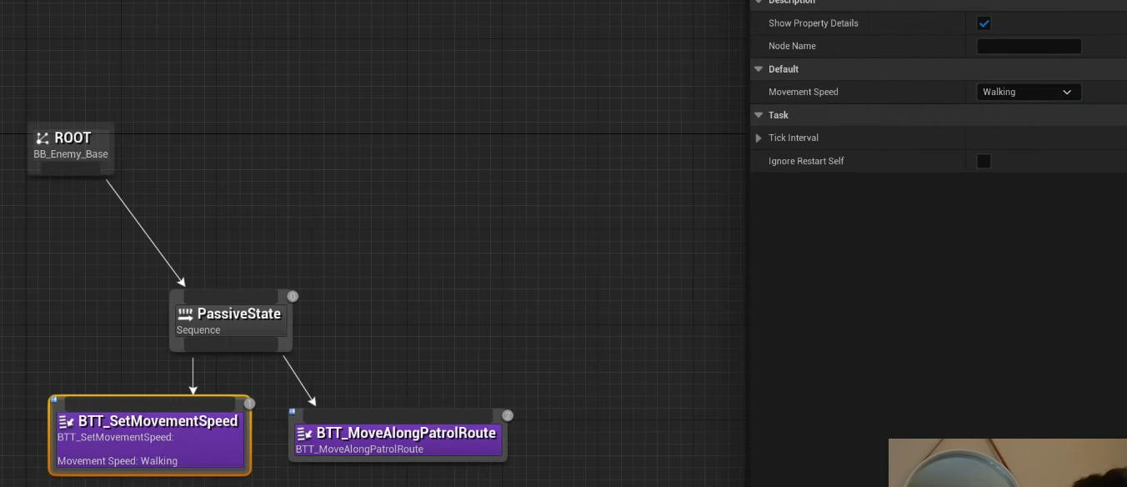Expand the Tick Interval property

click(759, 138)
